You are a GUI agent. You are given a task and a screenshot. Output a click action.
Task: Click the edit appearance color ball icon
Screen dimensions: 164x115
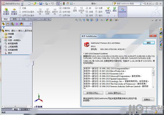coord(107,20)
